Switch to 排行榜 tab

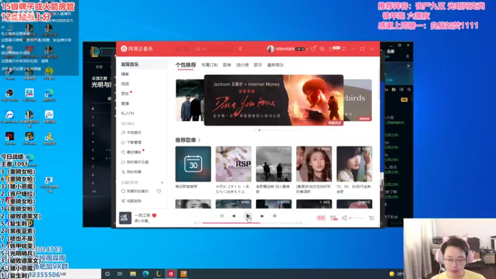242,65
